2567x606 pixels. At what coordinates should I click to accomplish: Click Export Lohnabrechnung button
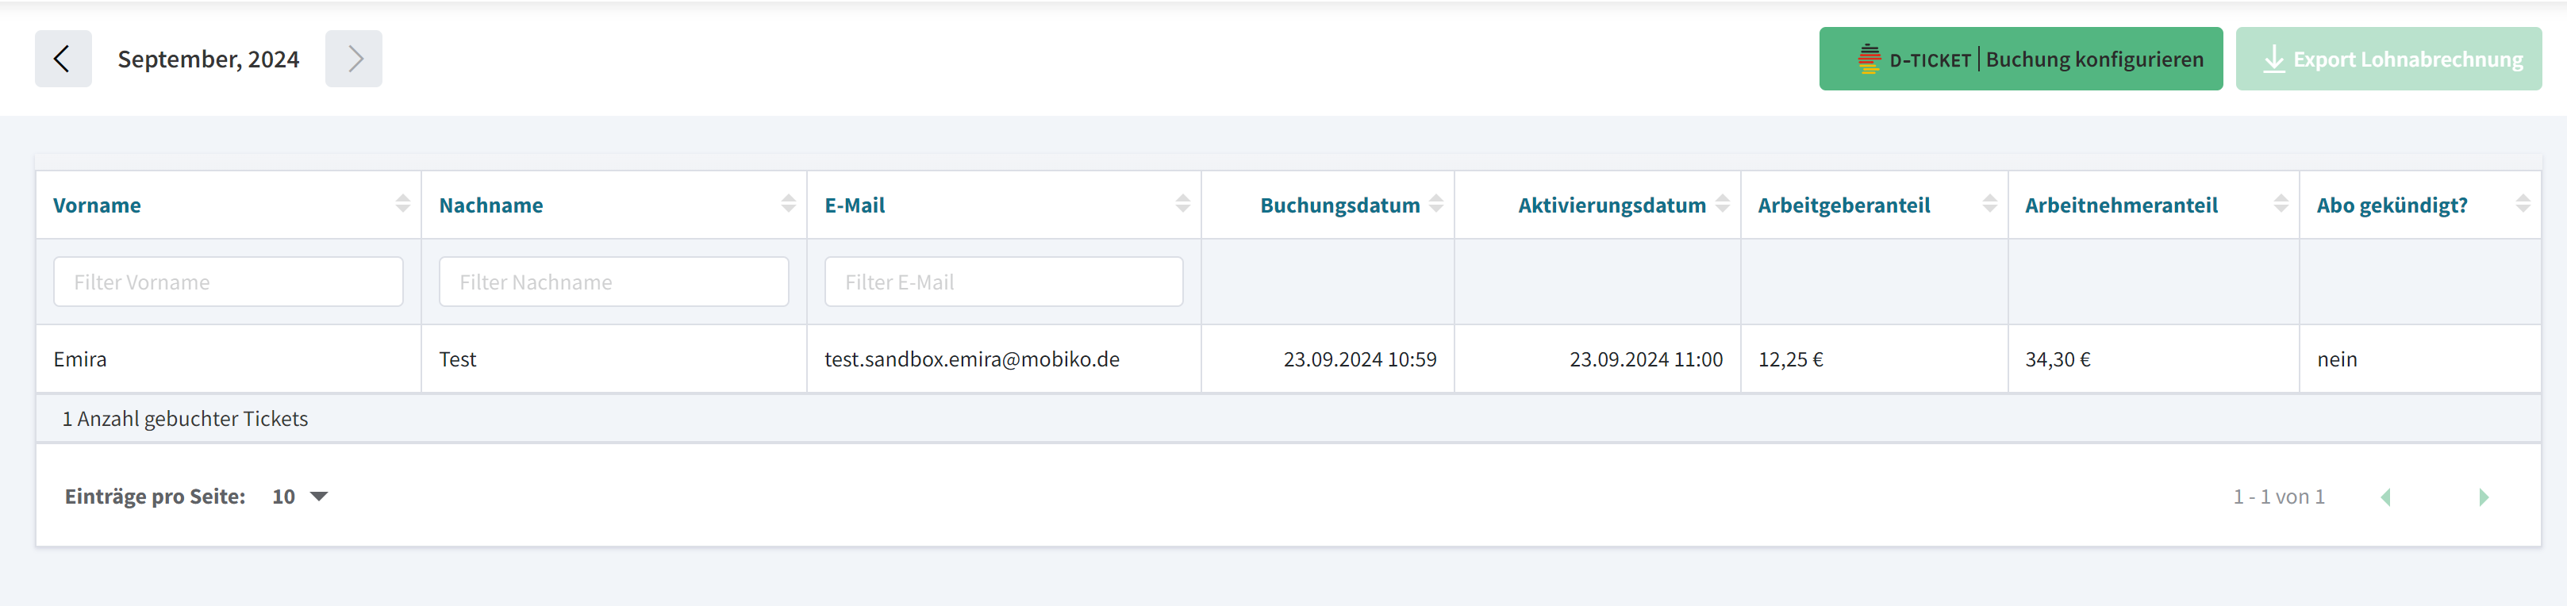[x=2388, y=59]
